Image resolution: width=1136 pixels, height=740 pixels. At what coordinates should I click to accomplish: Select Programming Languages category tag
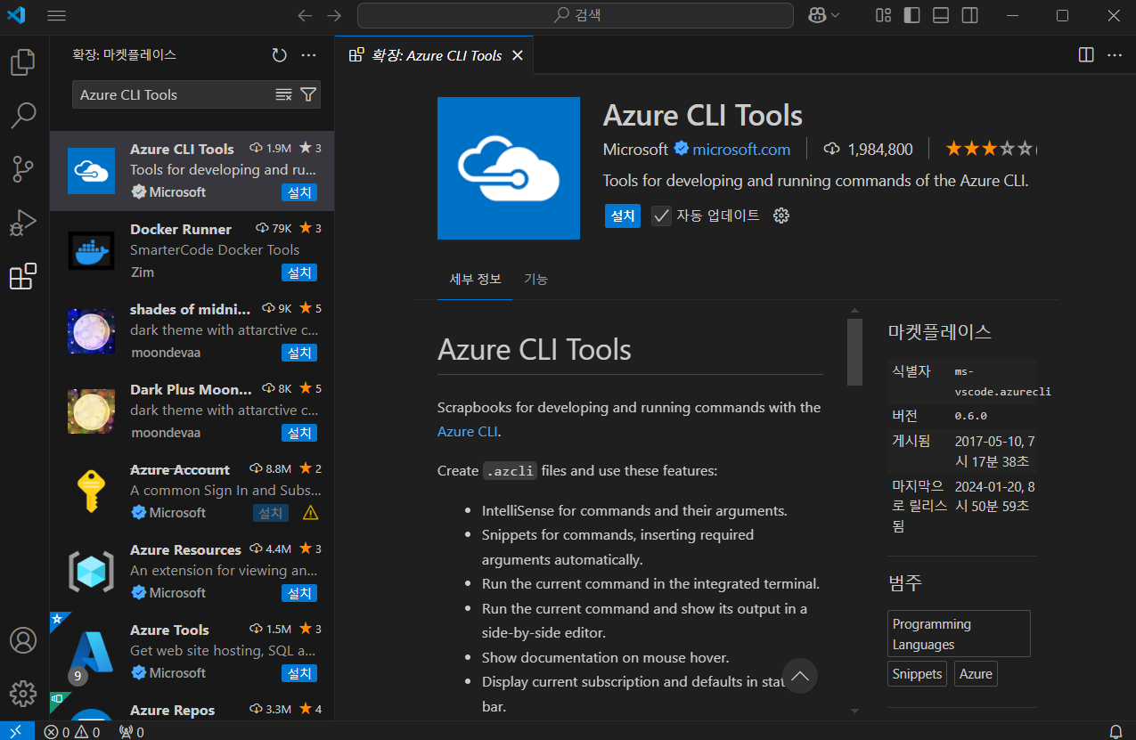point(959,634)
